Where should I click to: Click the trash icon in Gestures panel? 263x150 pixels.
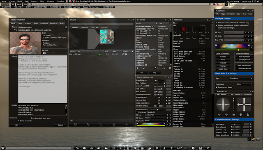pos(170,68)
